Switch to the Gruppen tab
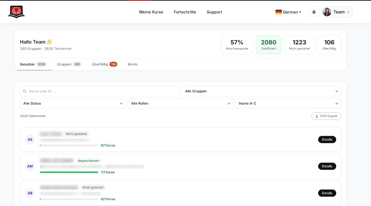Screen dimensions: 371x206 click(69, 64)
